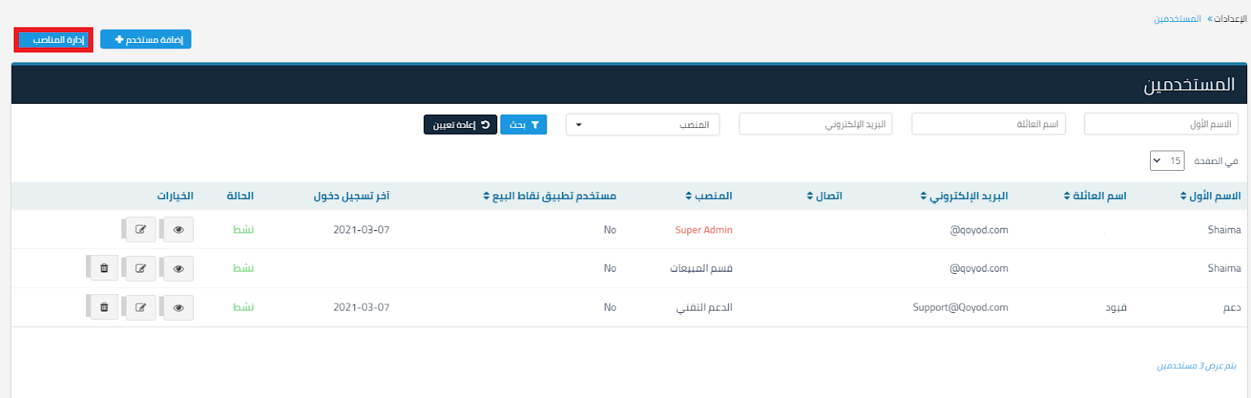View details of the Support@Qoyod.com user
1251x398 pixels.
point(178,307)
